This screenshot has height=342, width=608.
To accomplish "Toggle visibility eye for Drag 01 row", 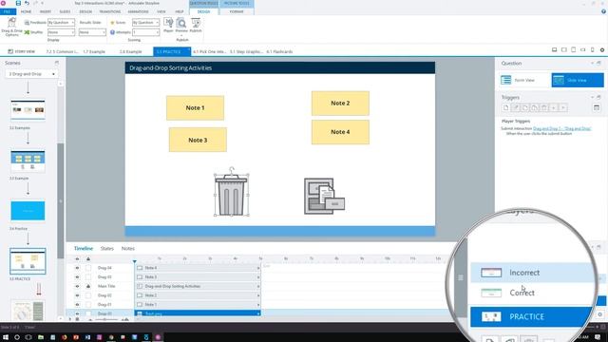I will coord(77,304).
